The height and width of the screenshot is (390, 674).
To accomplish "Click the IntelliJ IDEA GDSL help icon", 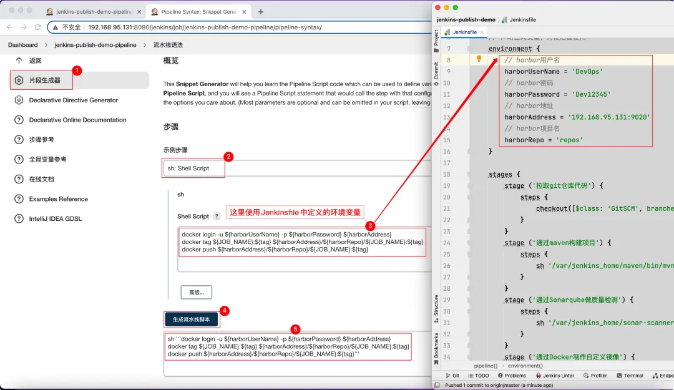I will (19, 218).
